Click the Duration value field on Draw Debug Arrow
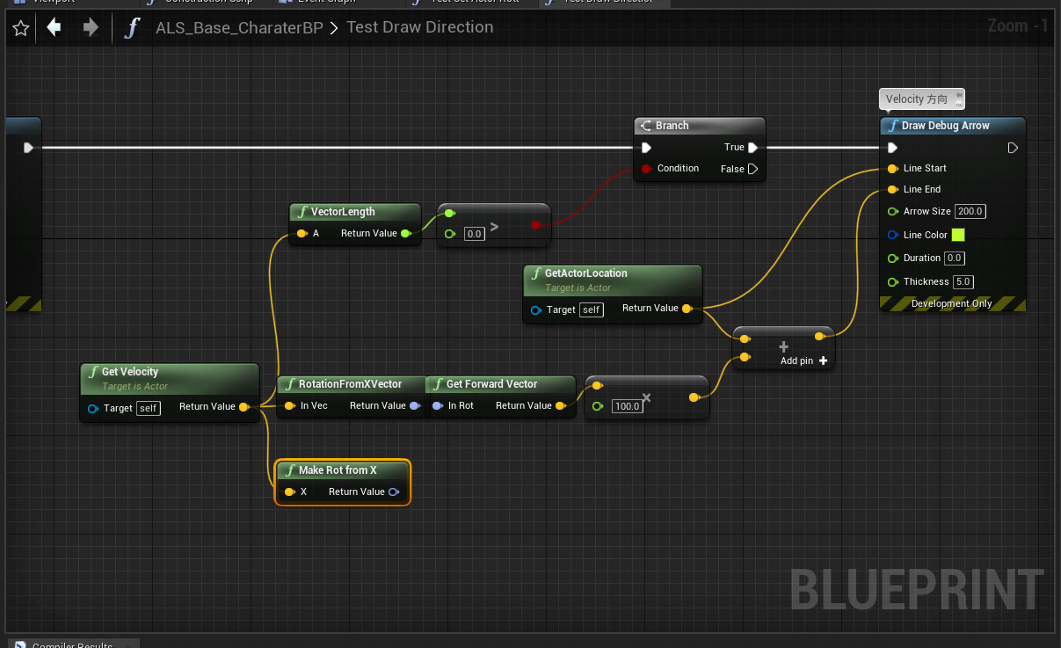The height and width of the screenshot is (648, 1061). (955, 258)
